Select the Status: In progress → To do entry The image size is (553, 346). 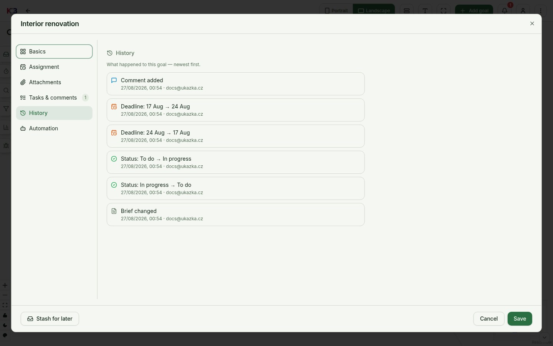(x=236, y=188)
